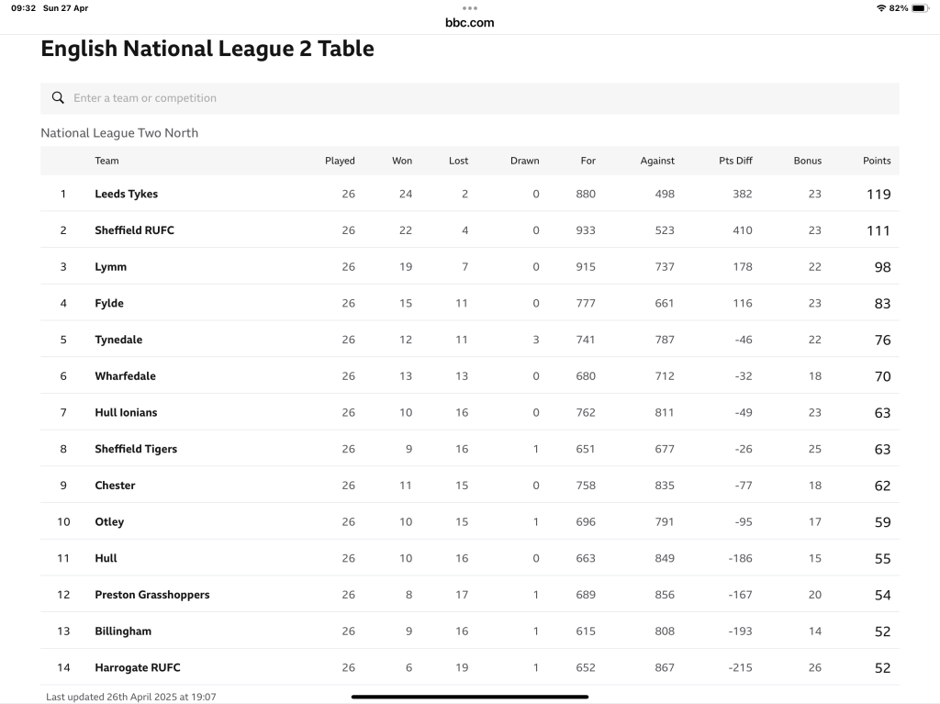This screenshot has height=704, width=940.
Task: Open Harrogate RUFC team link
Action: coord(138,667)
